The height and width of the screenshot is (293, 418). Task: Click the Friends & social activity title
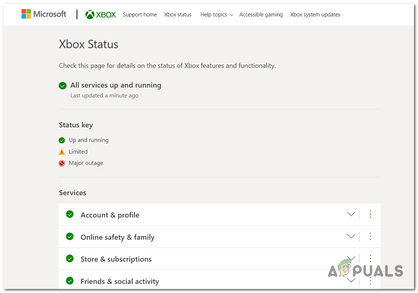point(120,281)
